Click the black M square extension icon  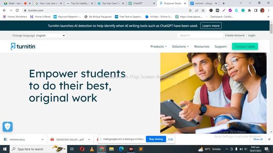tap(218, 10)
